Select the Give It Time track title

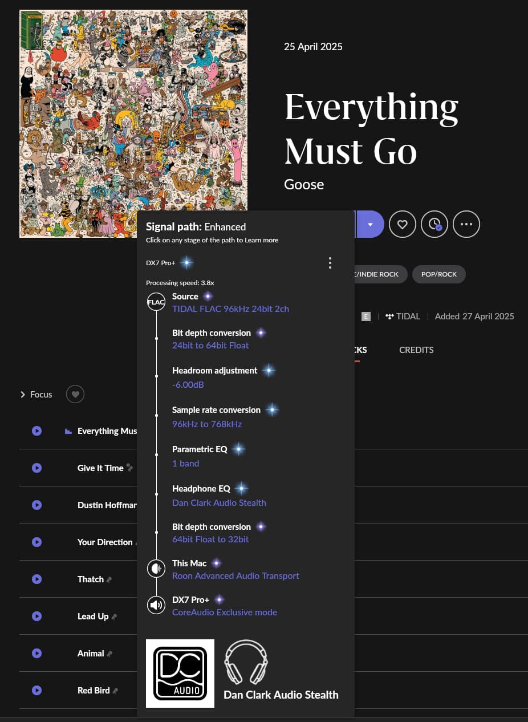[x=100, y=468]
